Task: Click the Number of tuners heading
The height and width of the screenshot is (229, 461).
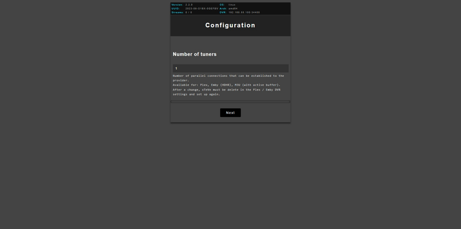Action: point(194,54)
